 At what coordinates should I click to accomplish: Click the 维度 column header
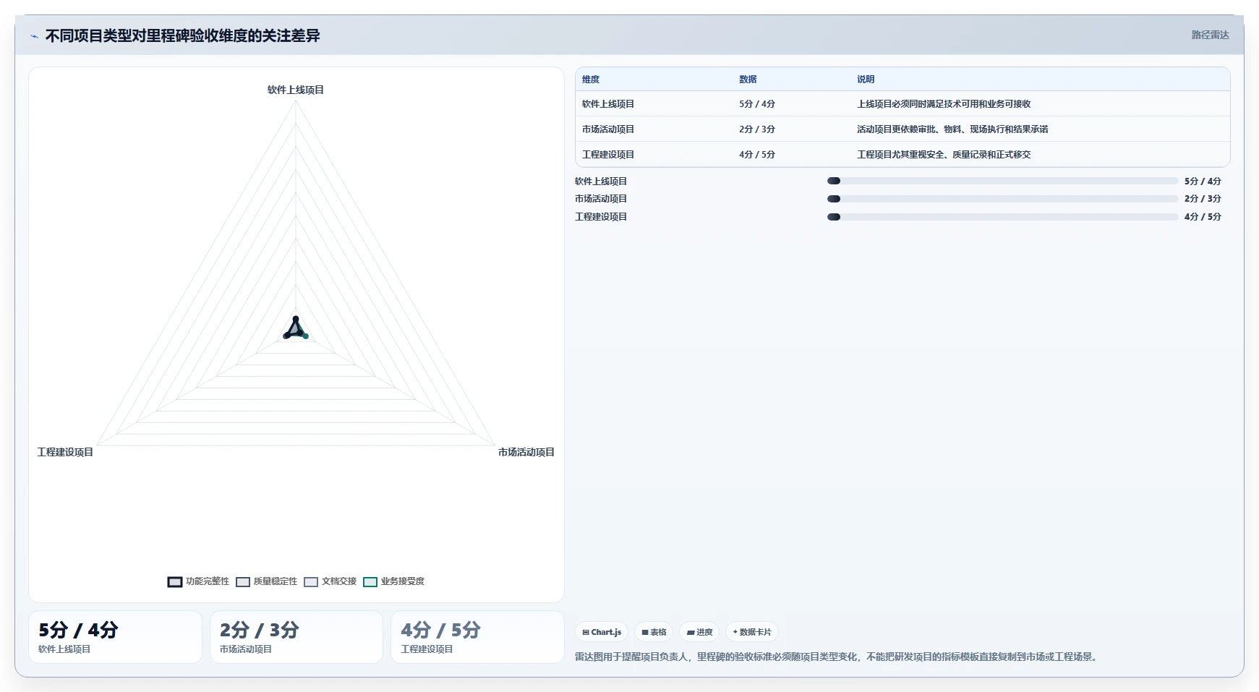pyautogui.click(x=591, y=80)
